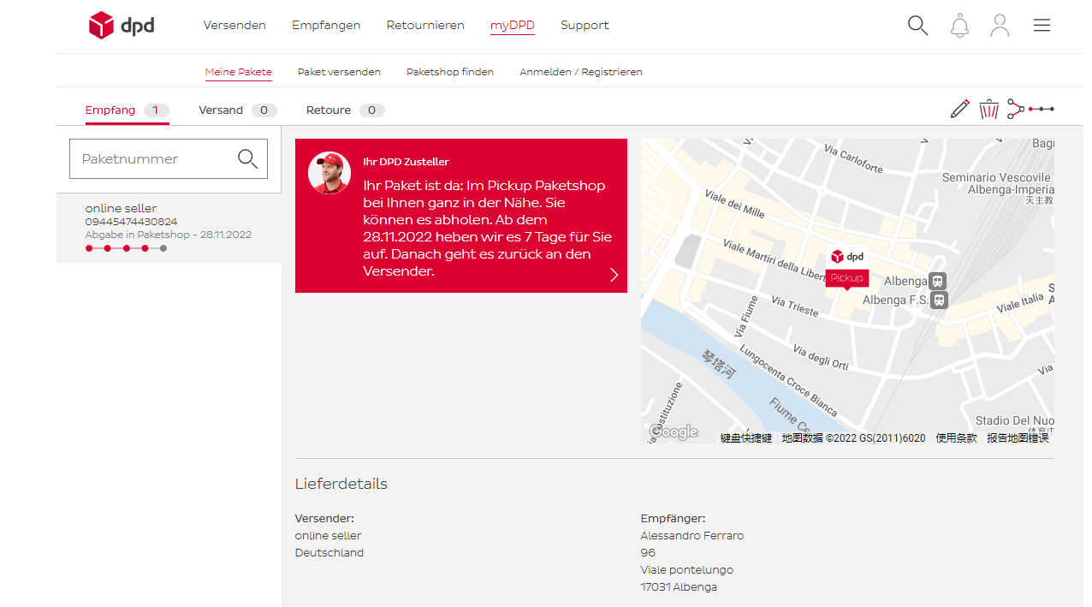The image size is (1092, 607).
Task: Click the pencil edit icon
Action: point(960,109)
